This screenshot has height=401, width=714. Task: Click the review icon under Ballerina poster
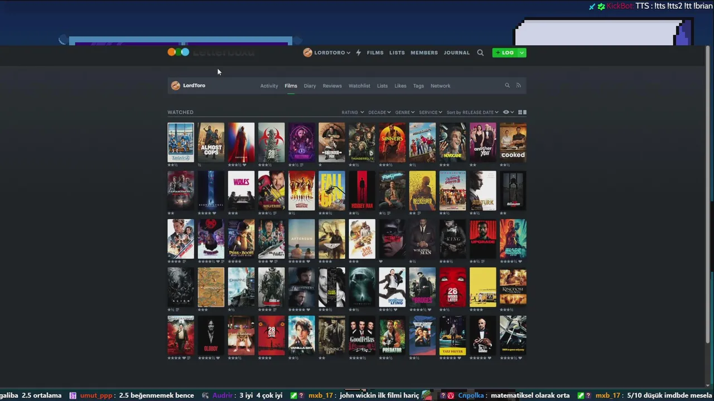click(x=302, y=165)
